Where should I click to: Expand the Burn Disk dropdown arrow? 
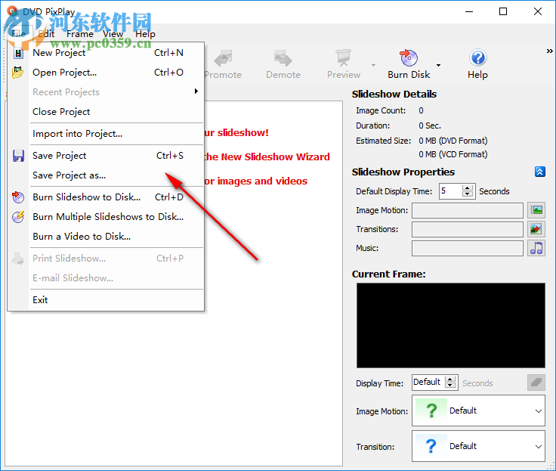[439, 65]
